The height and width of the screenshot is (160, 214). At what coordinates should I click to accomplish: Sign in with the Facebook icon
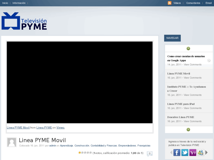coord(177,152)
